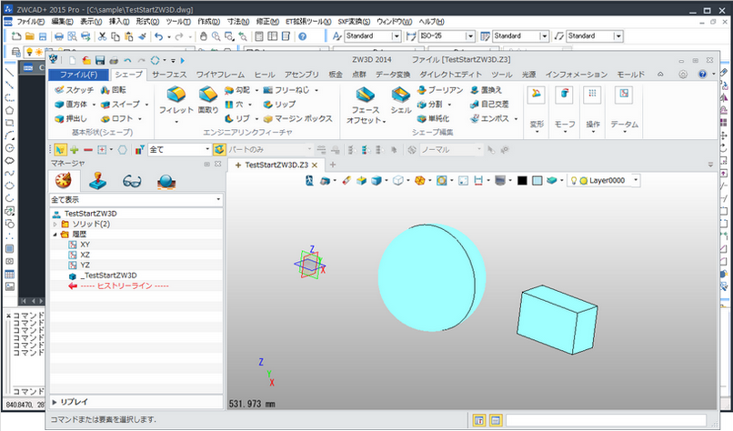The height and width of the screenshot is (431, 733).
Task: Click the ZW3D help question mark icon
Action: click(x=702, y=75)
